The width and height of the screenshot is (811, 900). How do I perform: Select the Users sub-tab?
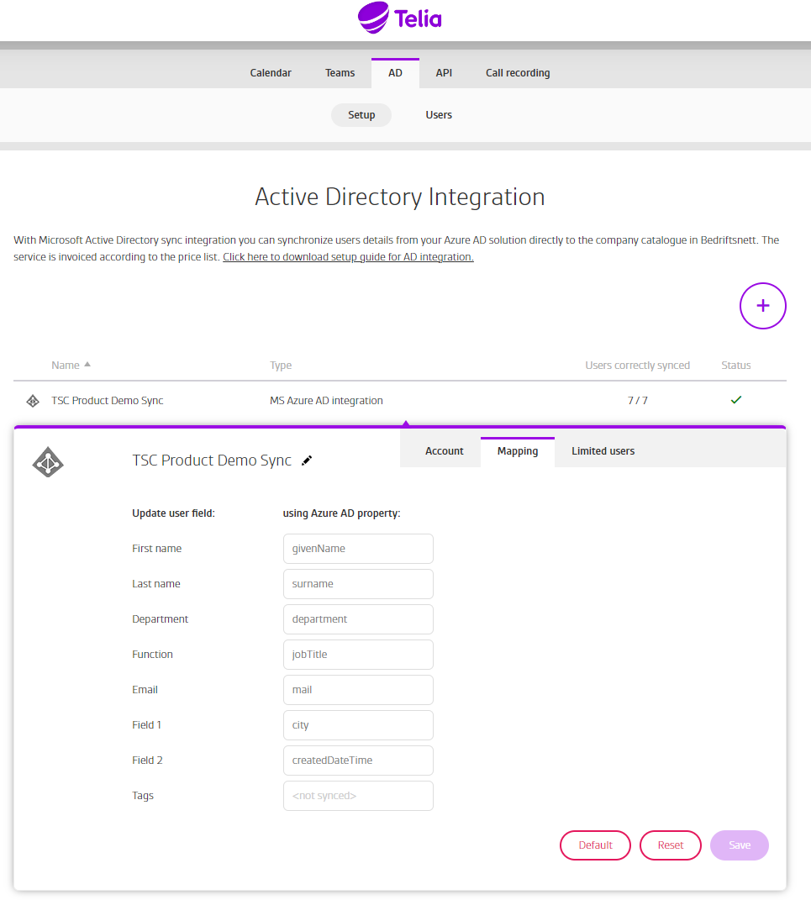tap(439, 115)
